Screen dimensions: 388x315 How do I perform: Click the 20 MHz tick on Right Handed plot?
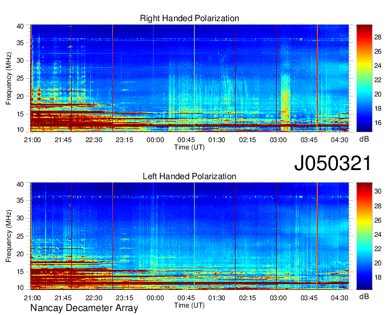pos(20,96)
